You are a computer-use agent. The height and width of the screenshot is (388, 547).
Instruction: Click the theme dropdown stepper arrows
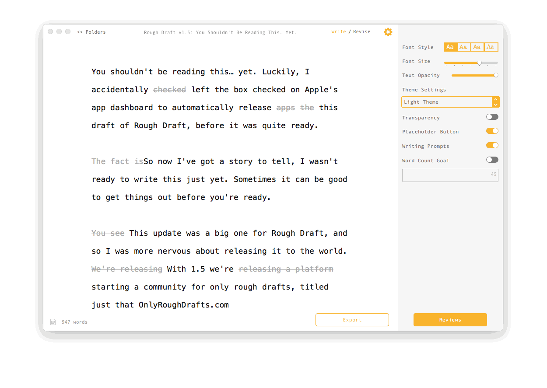pos(495,102)
